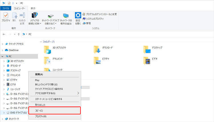Switch to the 表示 ribbon tab

33,8
